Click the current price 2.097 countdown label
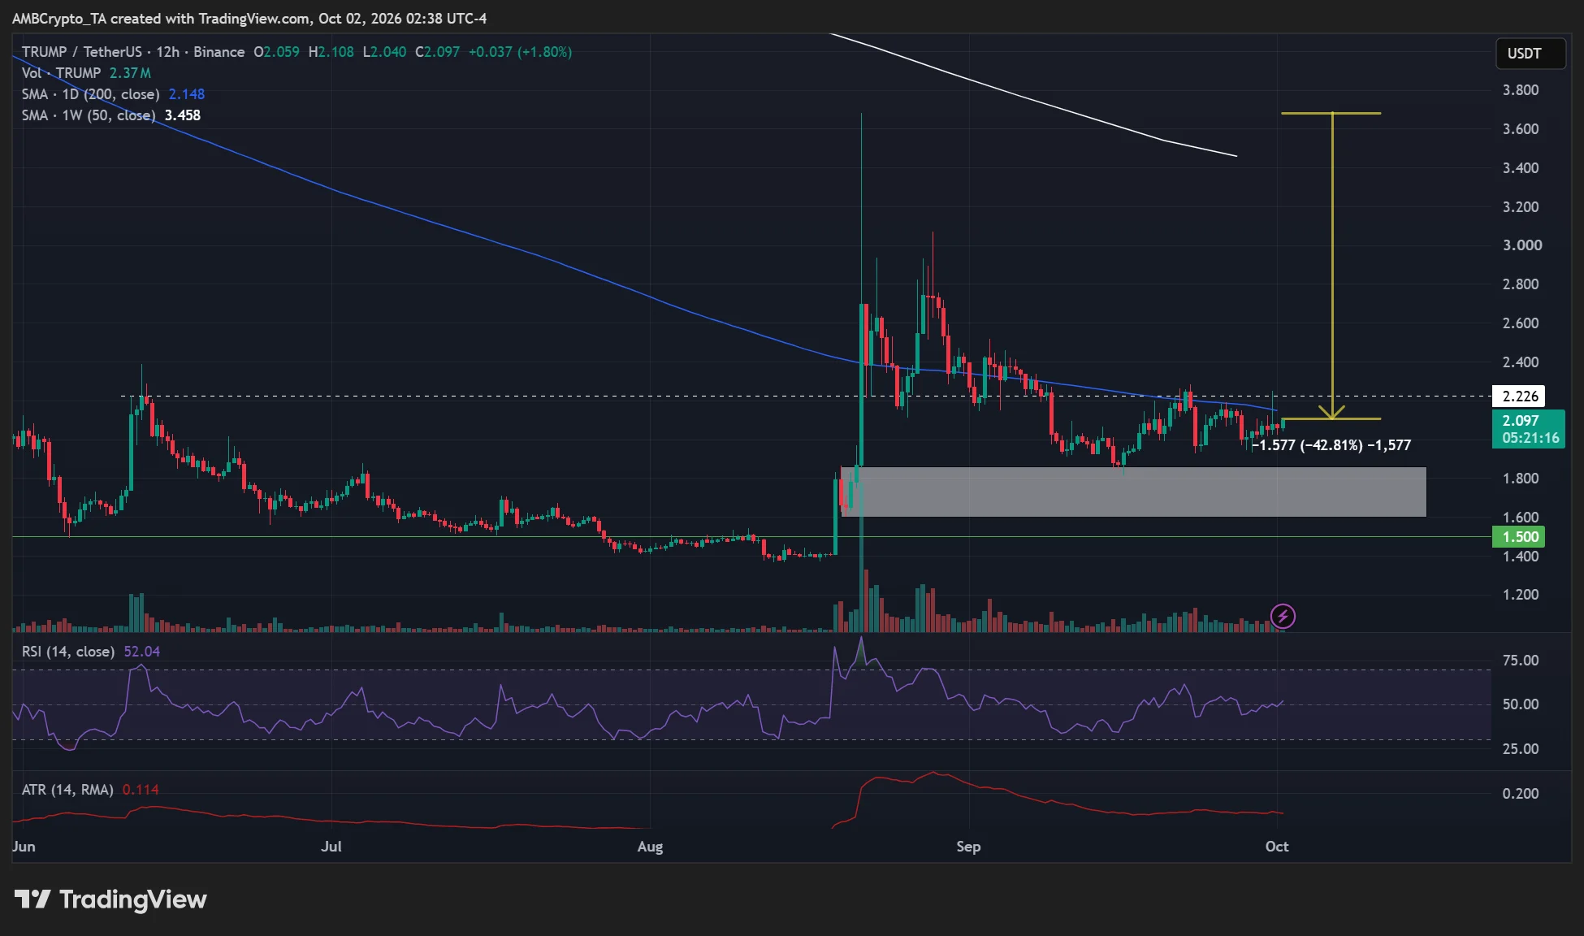The image size is (1584, 936). [x=1529, y=429]
